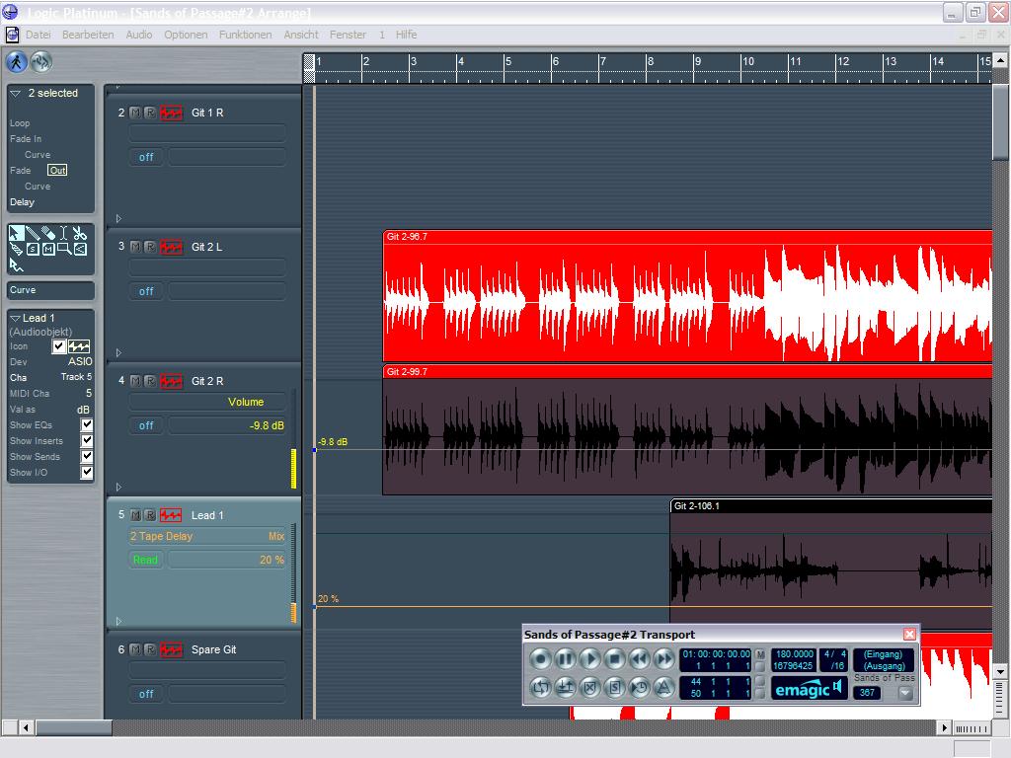Click the audio waveform icon of Spare Git track
Screen dimensions: 1011x758
point(171,649)
